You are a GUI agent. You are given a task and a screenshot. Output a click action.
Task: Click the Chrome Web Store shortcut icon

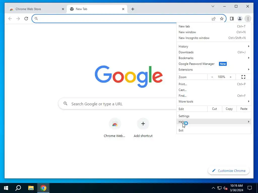click(x=115, y=124)
